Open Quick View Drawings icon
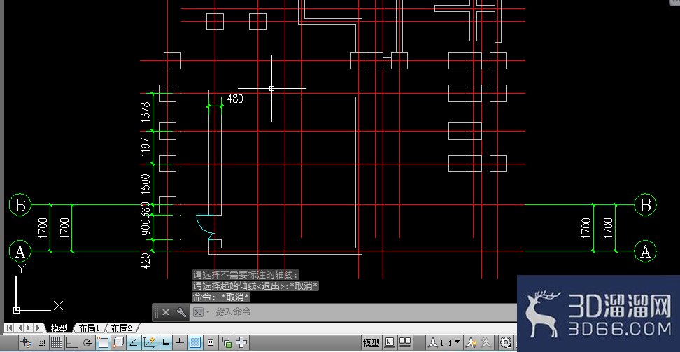This screenshot has height=352, width=680. (x=405, y=343)
